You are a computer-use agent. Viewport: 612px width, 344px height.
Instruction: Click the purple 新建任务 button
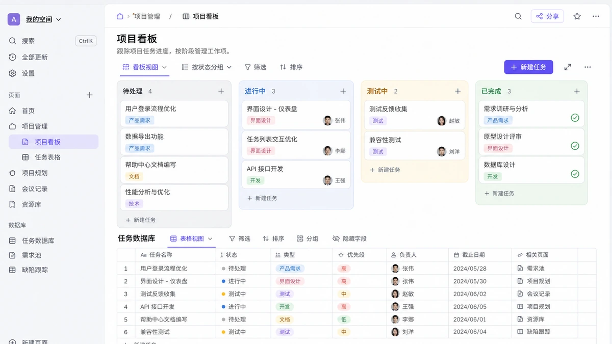click(528, 67)
